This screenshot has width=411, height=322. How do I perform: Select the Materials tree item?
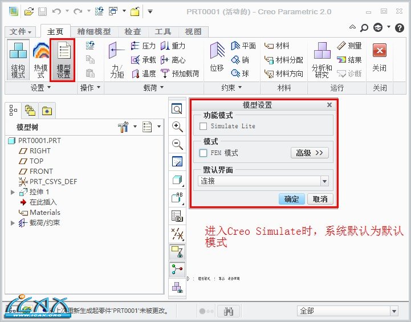click(39, 213)
